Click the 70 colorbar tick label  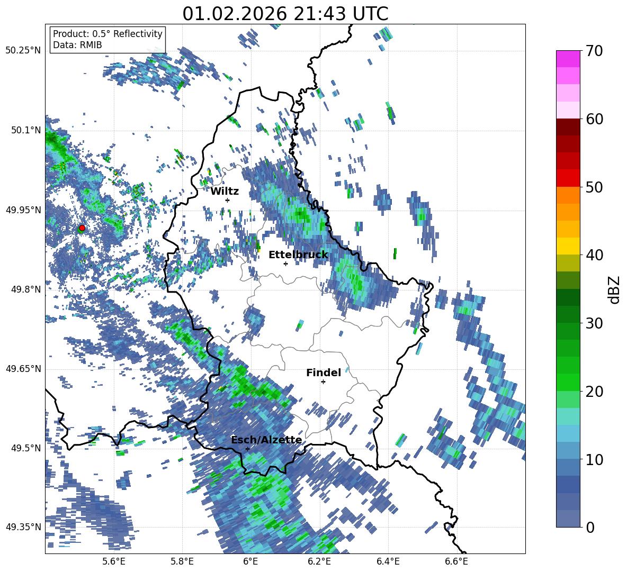(594, 51)
